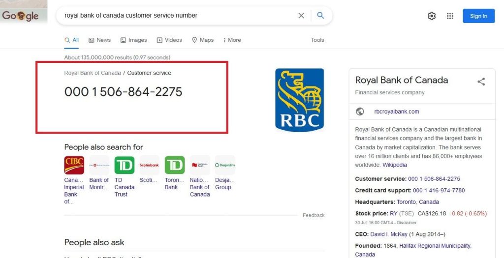Click the Feedback link
This screenshot has height=258, width=504.
(314, 215)
